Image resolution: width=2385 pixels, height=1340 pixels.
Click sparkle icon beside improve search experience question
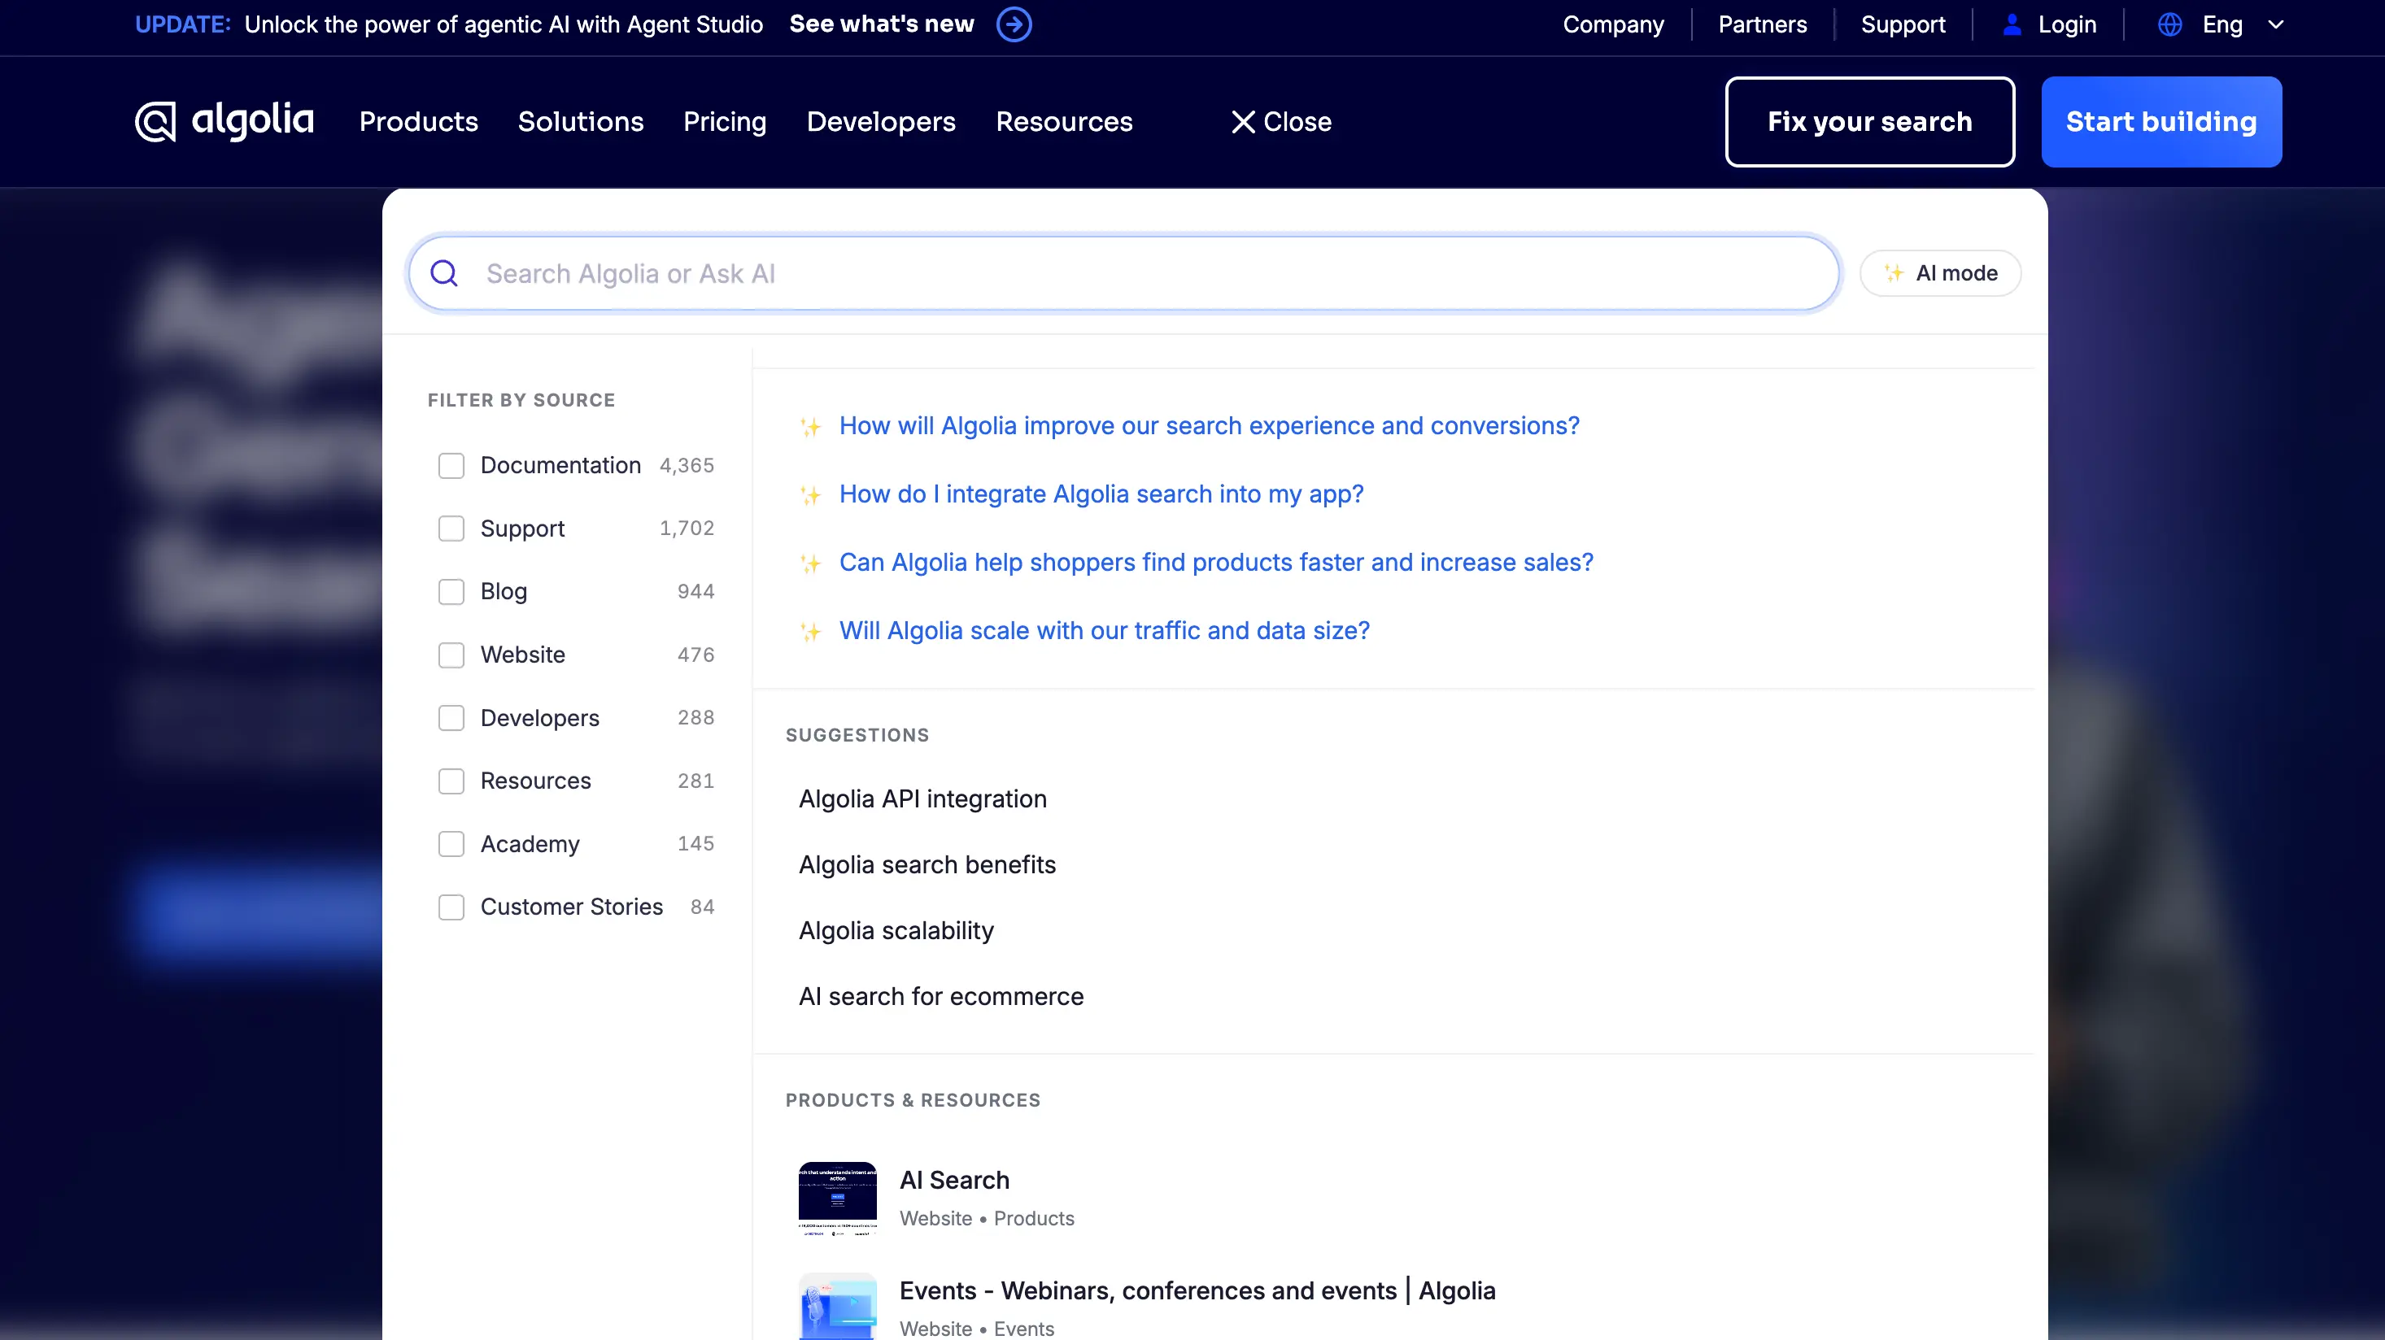click(810, 427)
